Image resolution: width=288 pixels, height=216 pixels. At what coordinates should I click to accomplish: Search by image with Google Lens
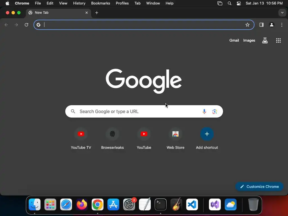(215, 111)
